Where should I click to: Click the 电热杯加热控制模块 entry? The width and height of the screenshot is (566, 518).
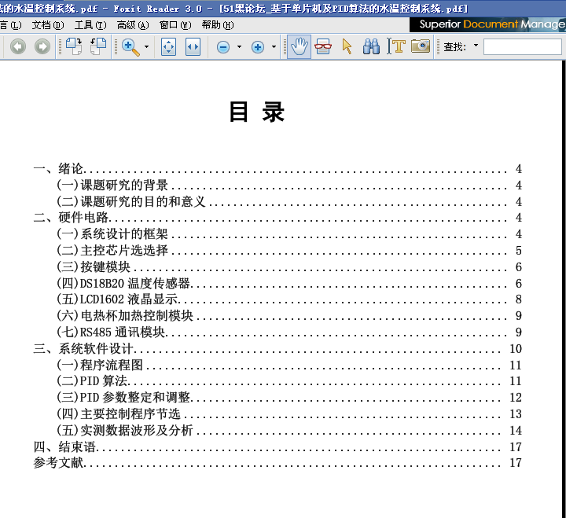289,316
